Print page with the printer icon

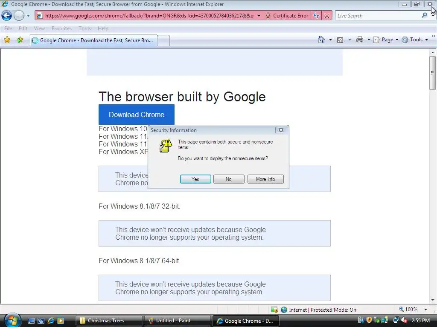(x=359, y=40)
